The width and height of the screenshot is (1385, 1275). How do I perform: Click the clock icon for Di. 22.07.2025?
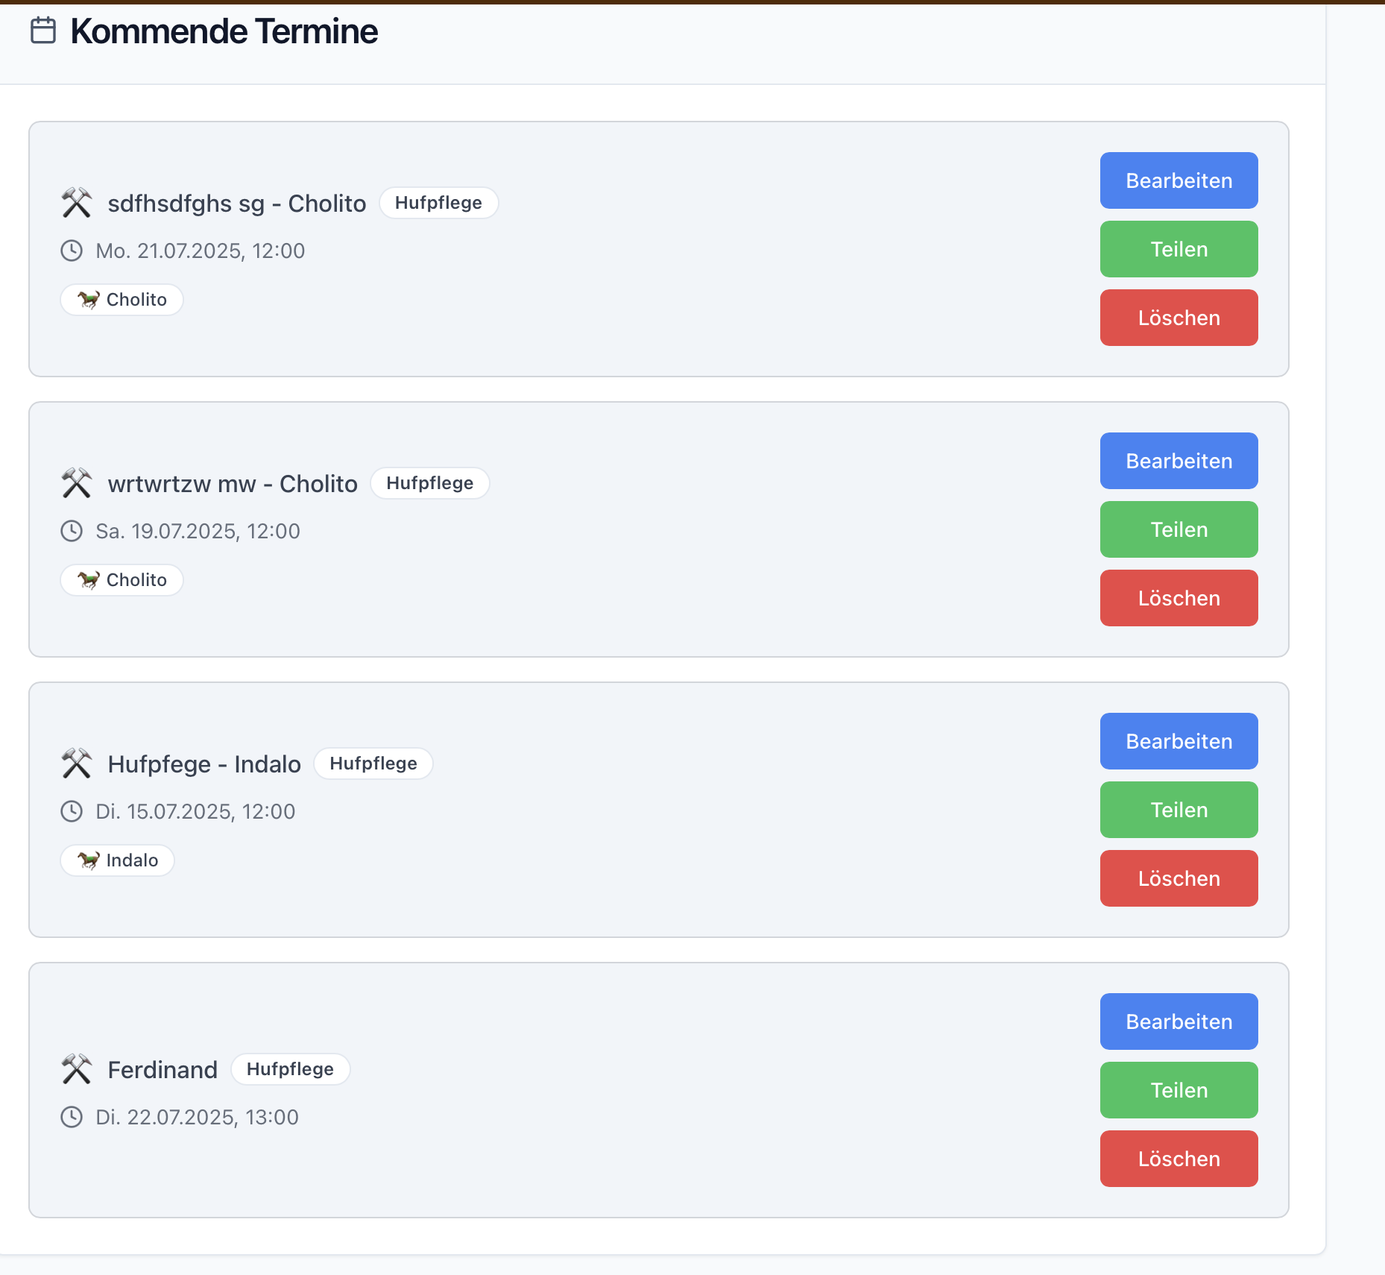72,1117
